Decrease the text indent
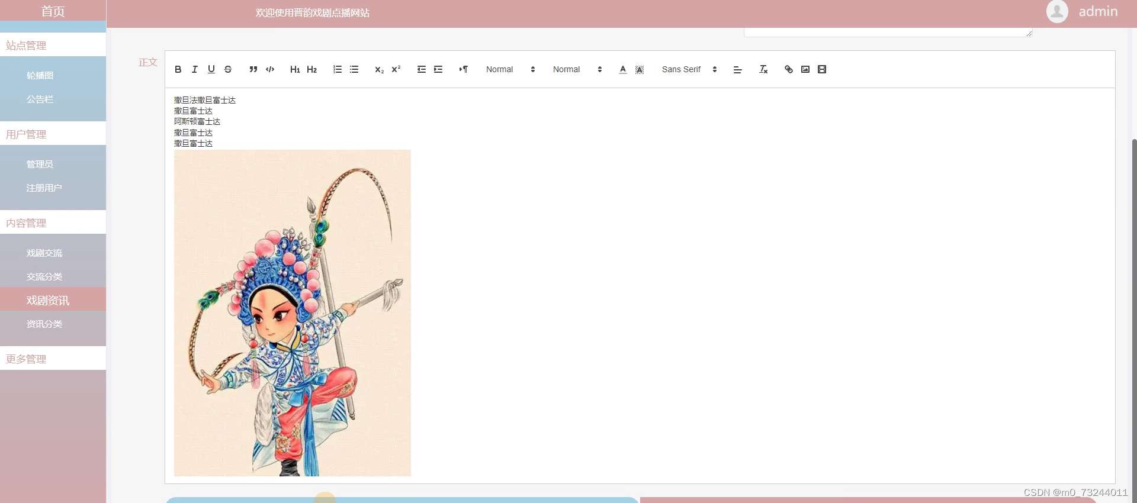This screenshot has height=503, width=1137. (x=422, y=69)
